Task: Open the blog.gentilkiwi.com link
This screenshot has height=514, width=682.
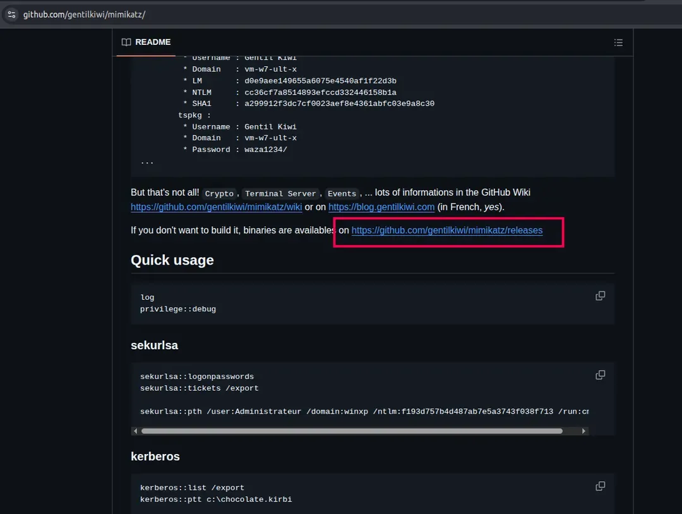Action: point(381,207)
